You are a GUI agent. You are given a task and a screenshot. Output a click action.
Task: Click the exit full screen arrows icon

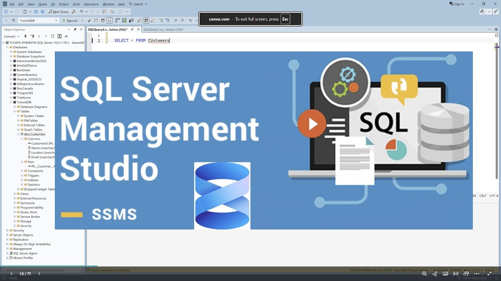(x=489, y=274)
